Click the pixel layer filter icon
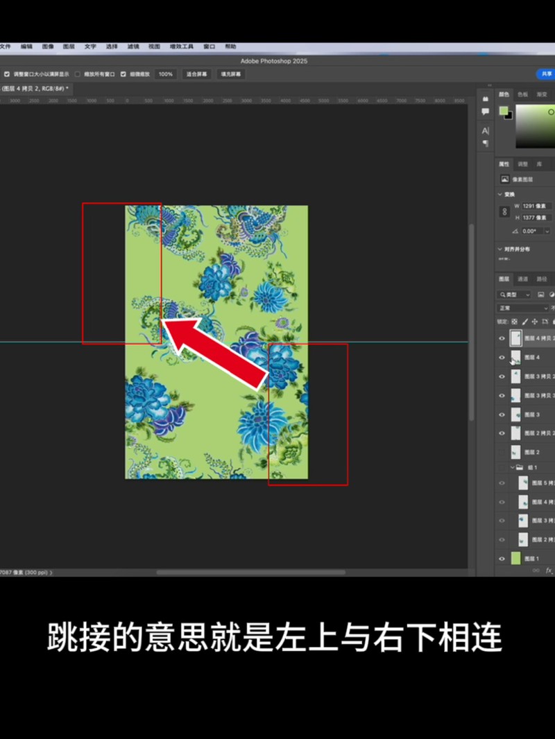 click(541, 295)
